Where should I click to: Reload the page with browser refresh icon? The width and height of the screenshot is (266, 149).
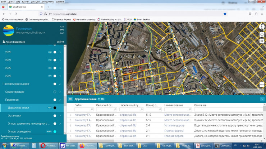click(16, 14)
